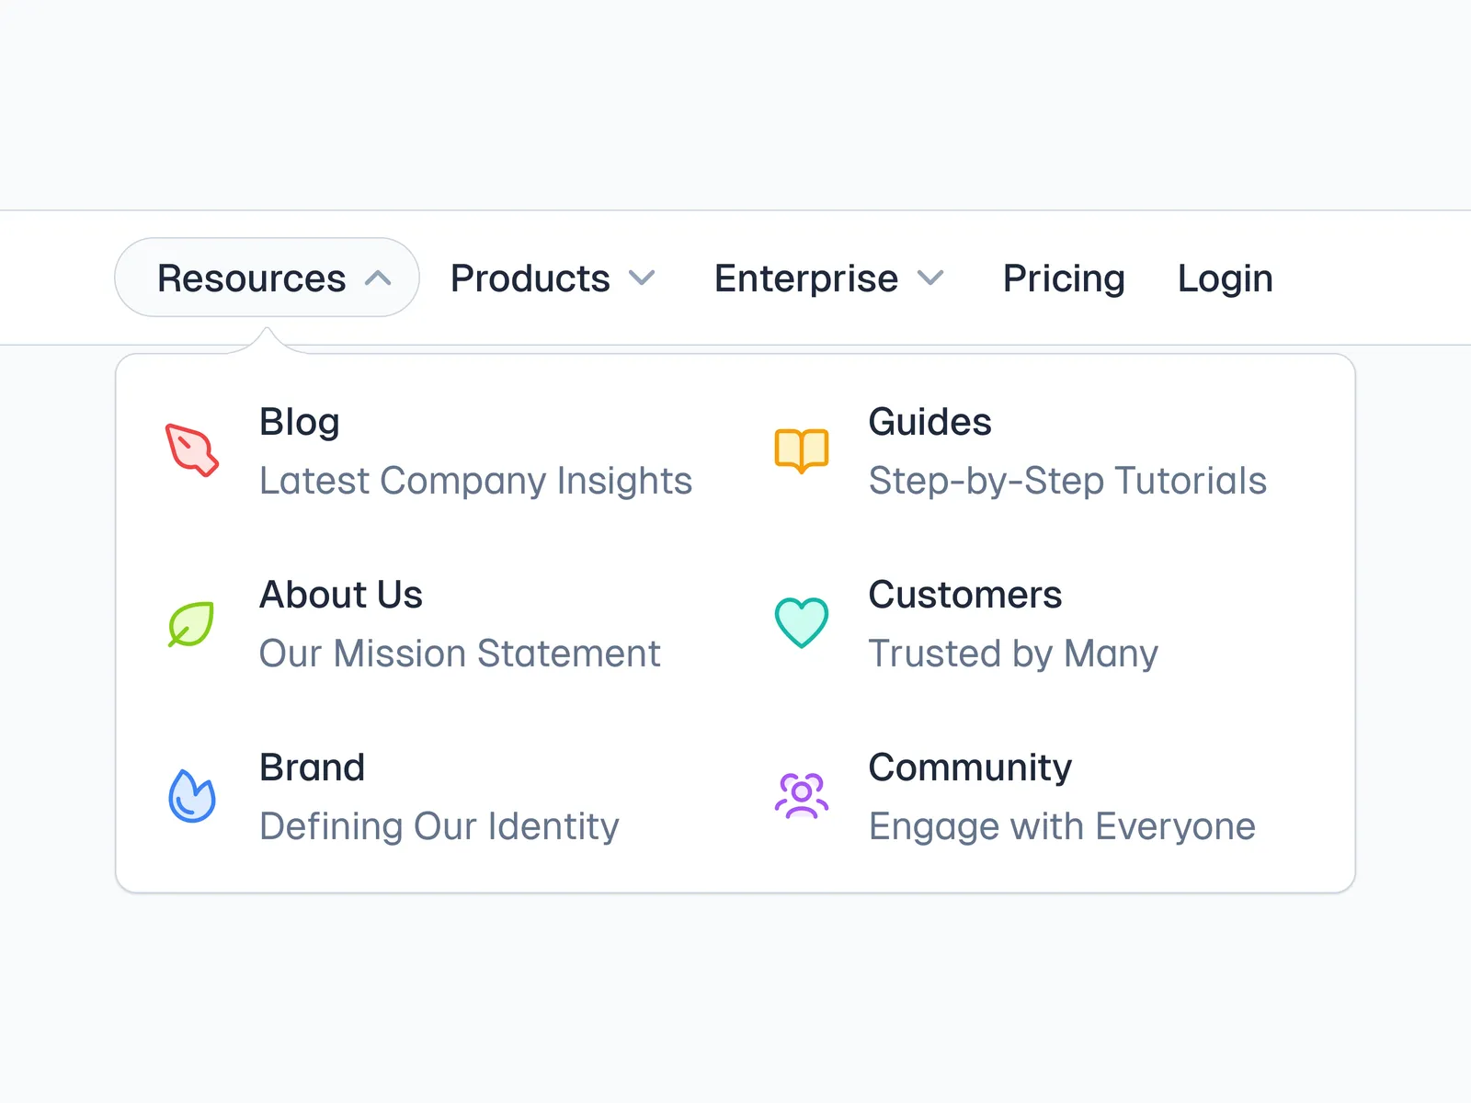Go to the Login page
This screenshot has width=1471, height=1103.
click(1225, 279)
